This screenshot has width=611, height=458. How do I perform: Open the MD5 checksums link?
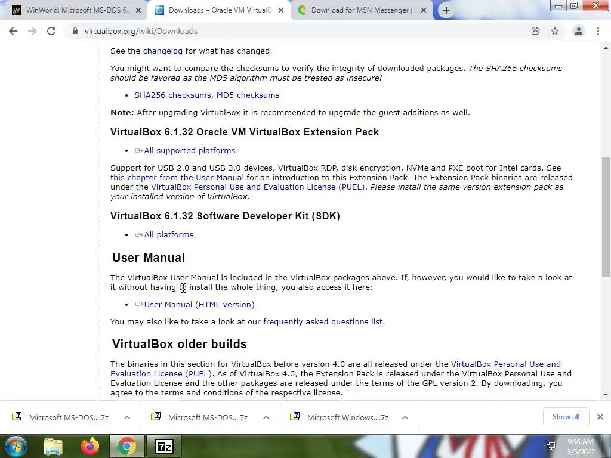[248, 95]
